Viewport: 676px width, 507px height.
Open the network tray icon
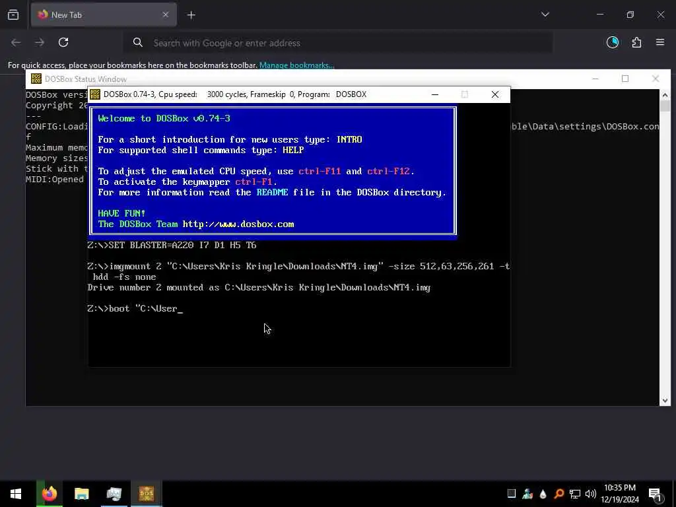pyautogui.click(x=575, y=494)
